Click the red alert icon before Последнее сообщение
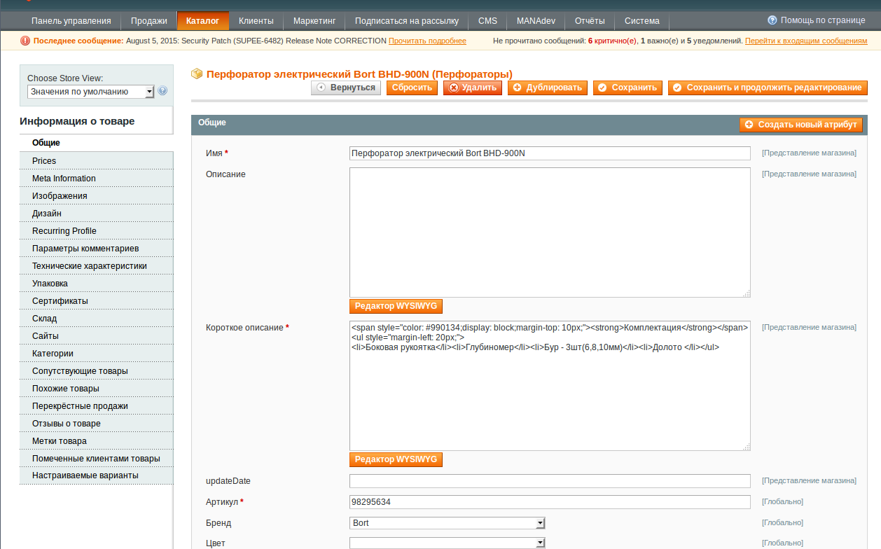 (x=25, y=41)
